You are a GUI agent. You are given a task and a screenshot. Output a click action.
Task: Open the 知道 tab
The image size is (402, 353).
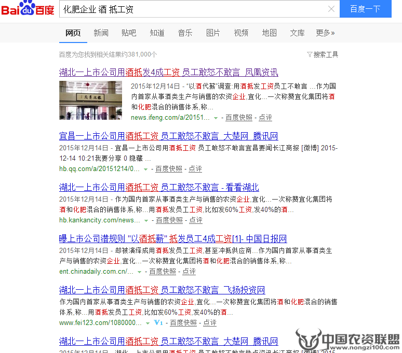[x=157, y=33]
